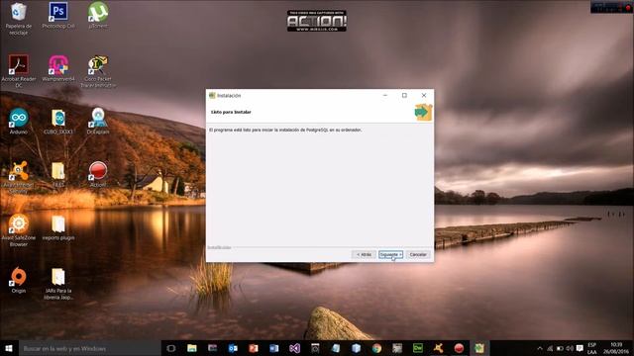The height and width of the screenshot is (356, 634).
Task: Open PowerPoint from the taskbar
Action: (x=254, y=348)
